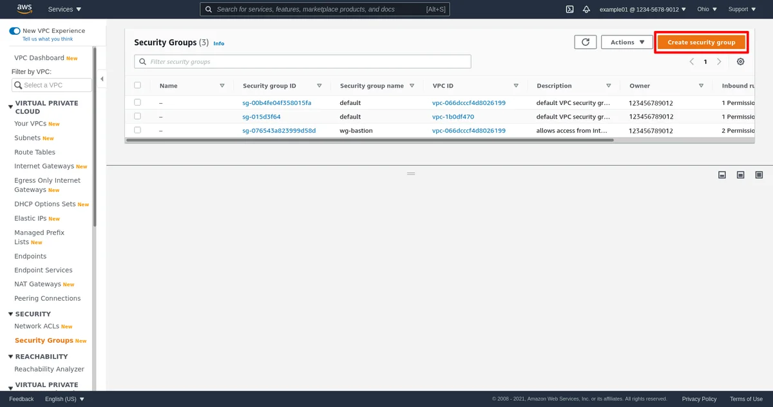The height and width of the screenshot is (407, 773).
Task: Open security group sg-076543a823999d58d link
Action: tap(279, 130)
